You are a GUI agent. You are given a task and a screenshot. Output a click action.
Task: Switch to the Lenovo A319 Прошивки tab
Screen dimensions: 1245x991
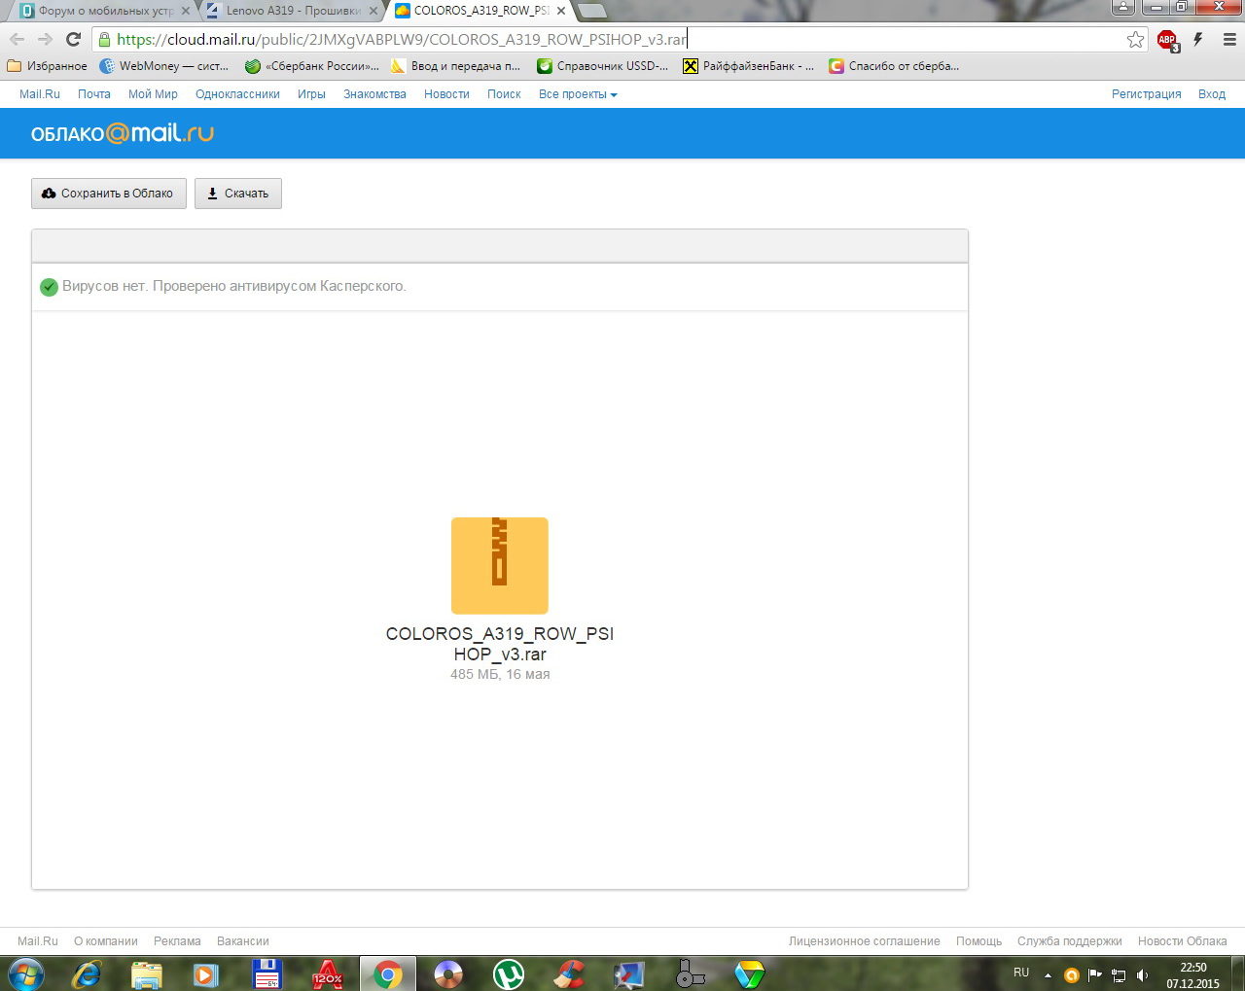[293, 11]
